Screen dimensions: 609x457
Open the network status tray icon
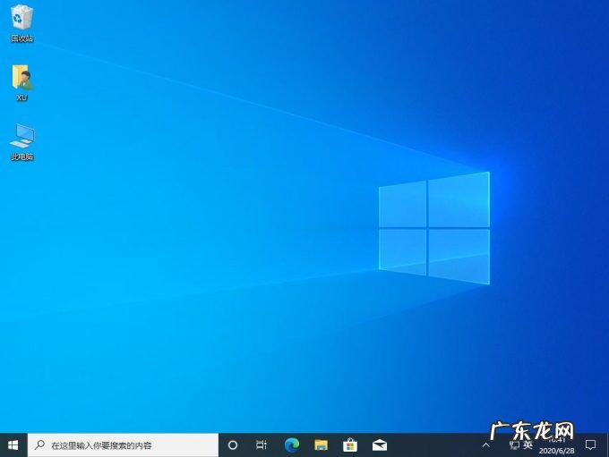pyautogui.click(x=513, y=444)
